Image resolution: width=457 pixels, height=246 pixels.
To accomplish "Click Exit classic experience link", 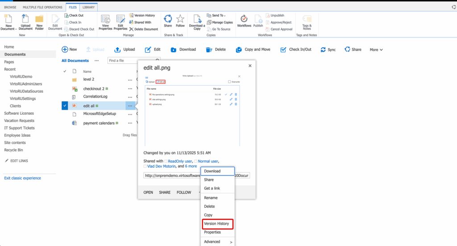I will click(x=22, y=178).
